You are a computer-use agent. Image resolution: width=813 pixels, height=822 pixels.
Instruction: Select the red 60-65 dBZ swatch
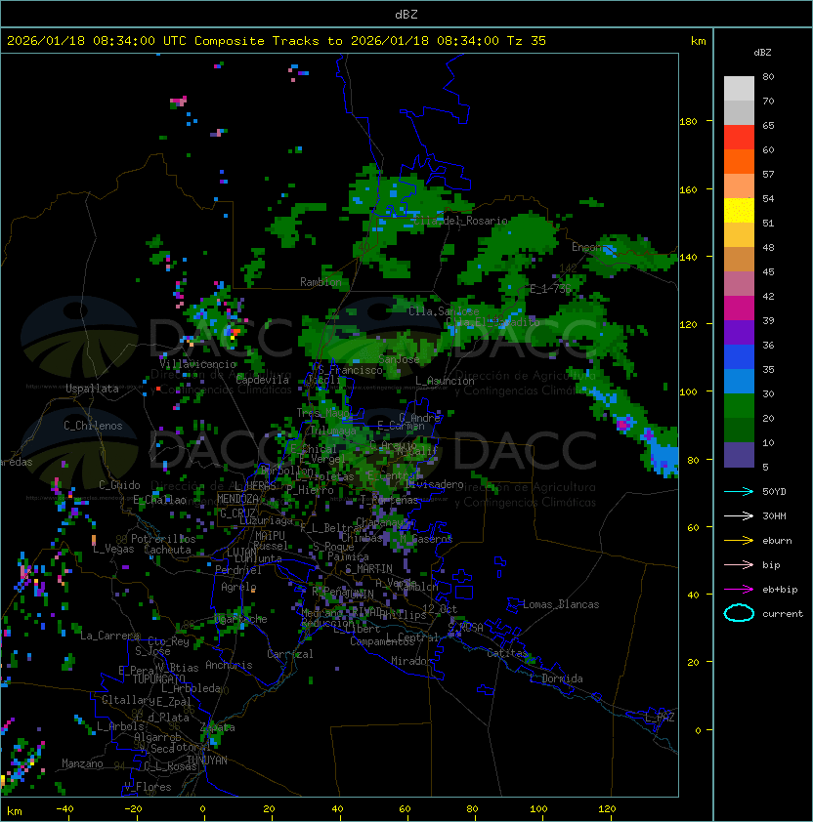point(739,138)
